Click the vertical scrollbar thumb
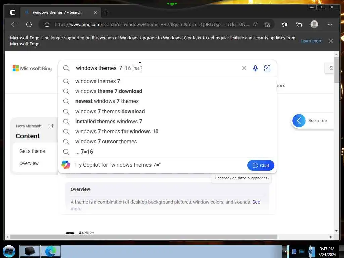344x258 pixels. click(336, 70)
